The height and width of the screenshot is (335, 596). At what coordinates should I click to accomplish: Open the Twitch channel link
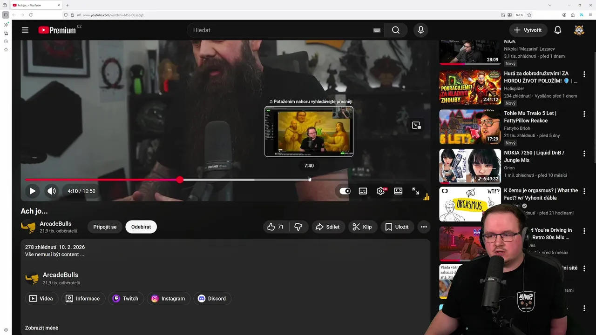(x=126, y=299)
